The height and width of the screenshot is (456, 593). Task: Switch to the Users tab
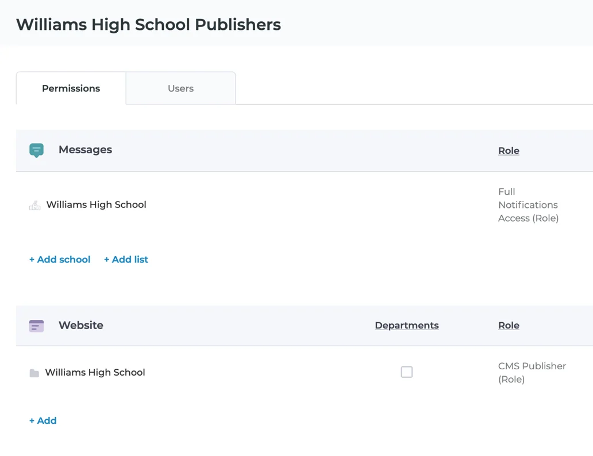[180, 88]
